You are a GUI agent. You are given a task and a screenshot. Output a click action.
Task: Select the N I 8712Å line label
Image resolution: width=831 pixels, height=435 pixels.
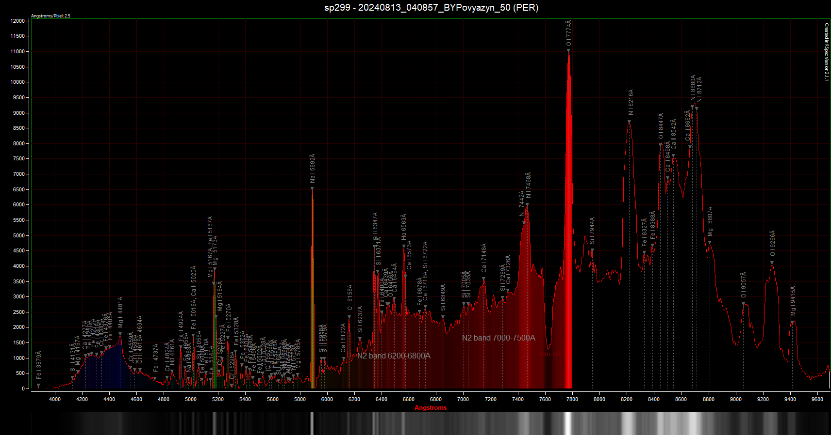click(699, 90)
